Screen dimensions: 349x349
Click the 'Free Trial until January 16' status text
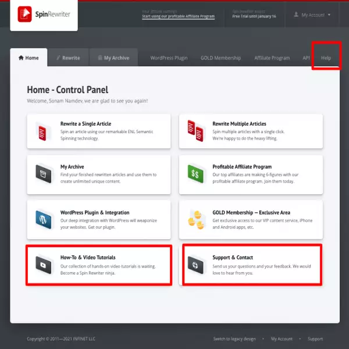(x=254, y=16)
